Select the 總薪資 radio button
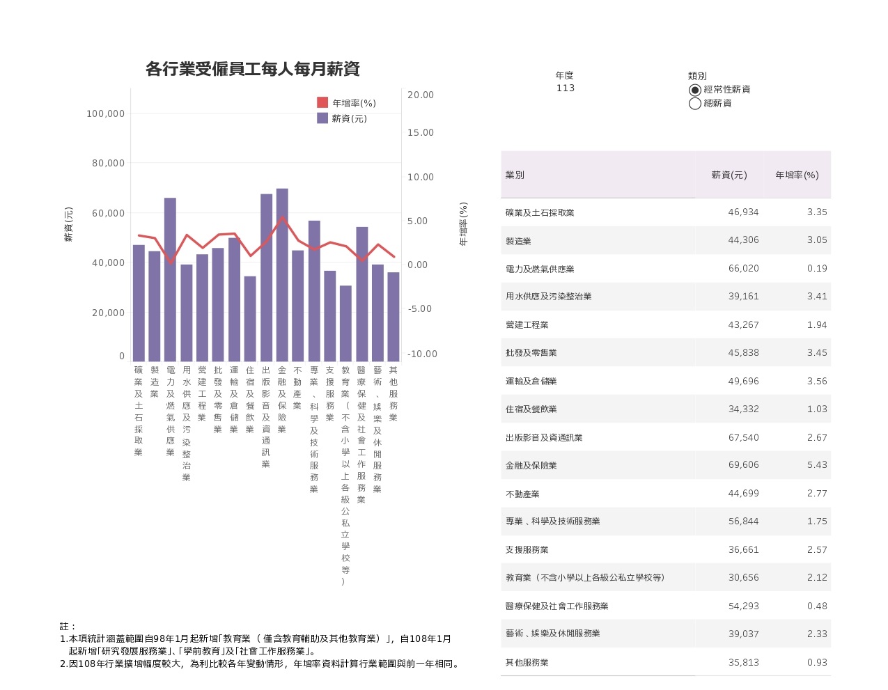 [x=695, y=104]
